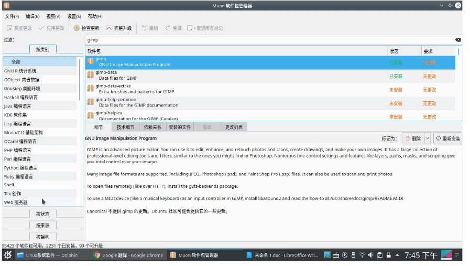This screenshot has height=266, width=470.
Task: Select the gimp-help-common package row text
Action: [x=137, y=102]
